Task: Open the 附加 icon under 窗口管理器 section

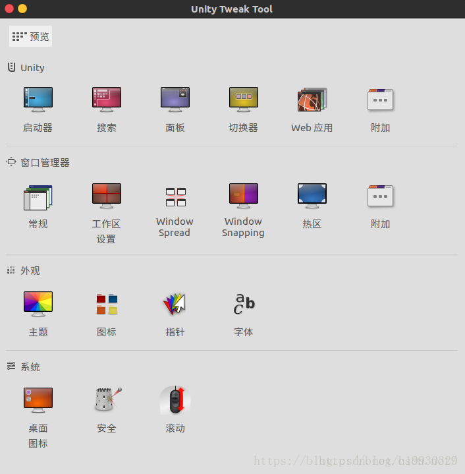Action: [380, 196]
